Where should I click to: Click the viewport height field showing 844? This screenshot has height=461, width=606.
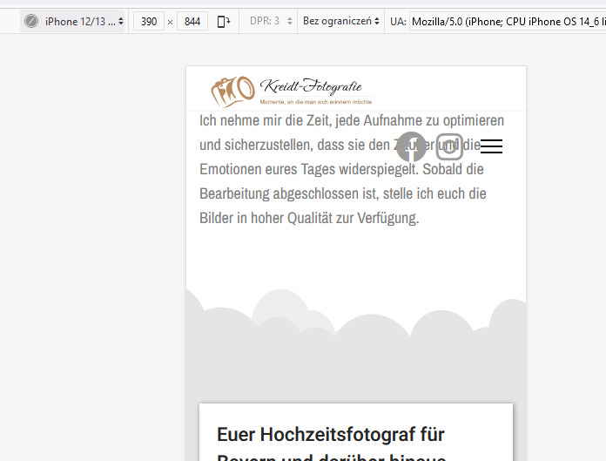pyautogui.click(x=192, y=21)
